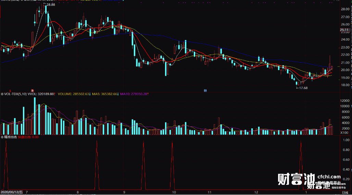352x195 pixels.
Task: Jump to month 12 on the timeline
Action: (256, 192)
